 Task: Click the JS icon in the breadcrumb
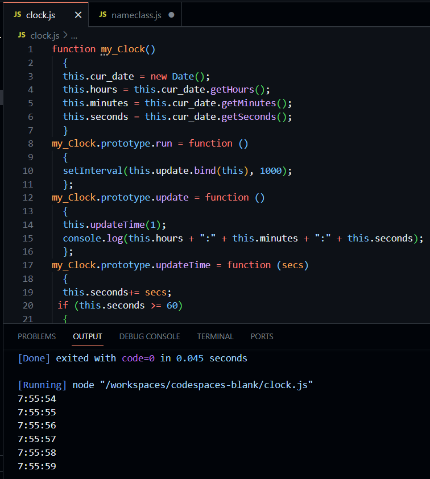click(x=22, y=35)
